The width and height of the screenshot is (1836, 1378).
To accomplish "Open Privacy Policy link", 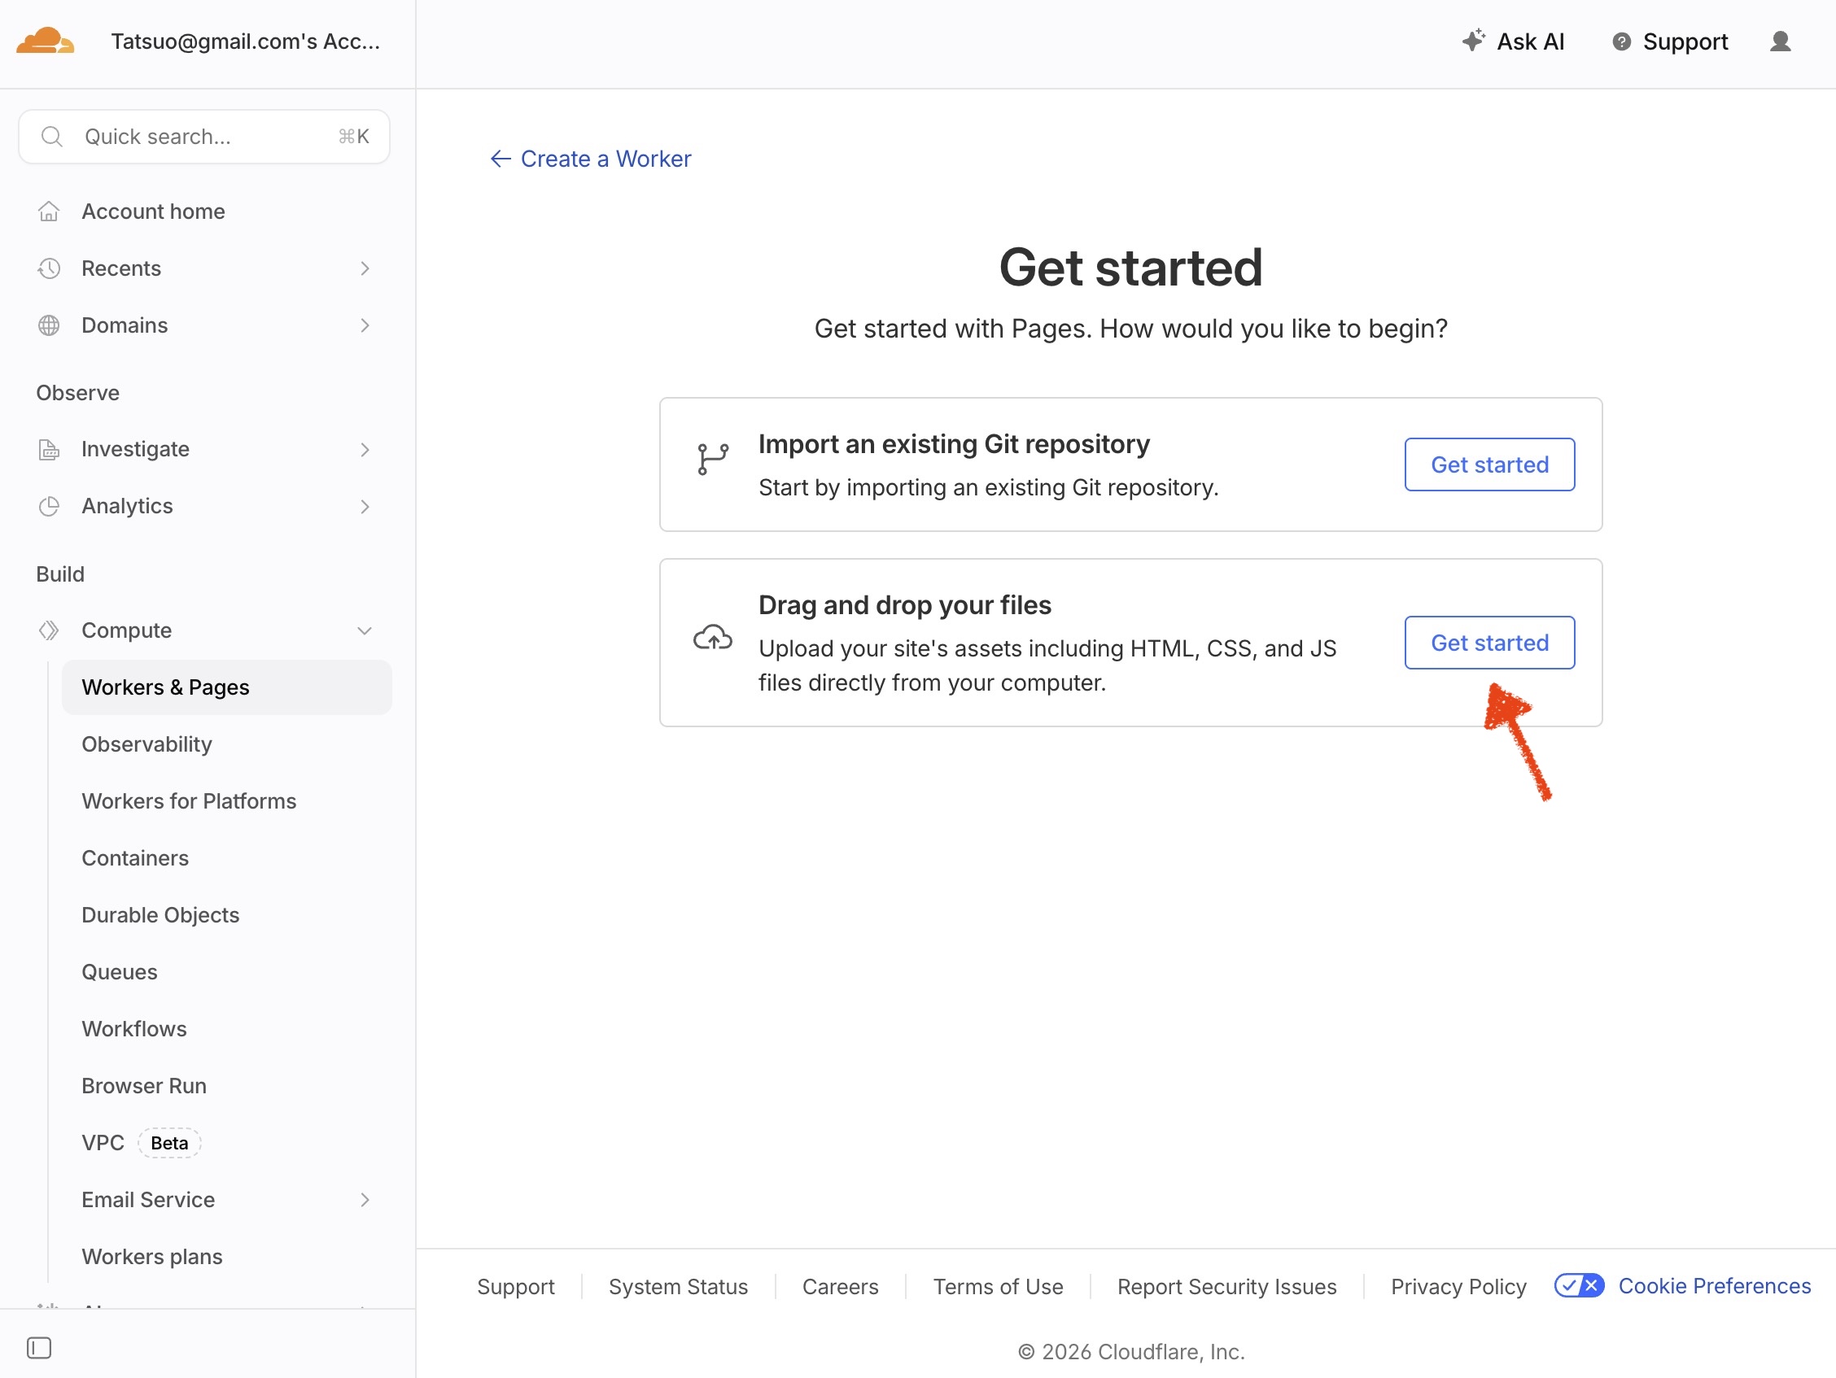I will coord(1458,1286).
